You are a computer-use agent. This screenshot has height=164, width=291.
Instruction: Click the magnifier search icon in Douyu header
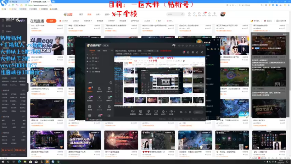click(x=183, y=14)
